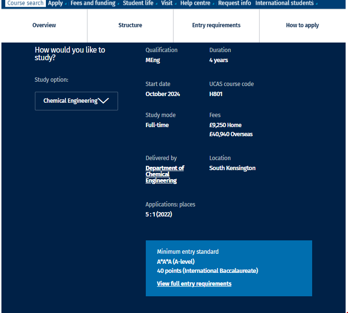Expand the arrow next to Fees and funding
This screenshot has height=313, width=348.
[118, 4]
